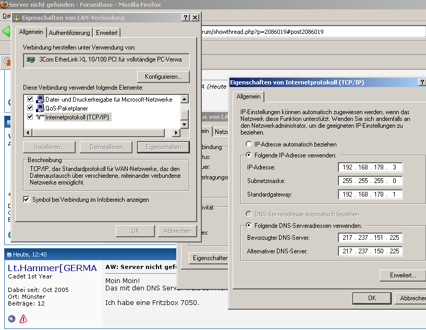Toggle Symbol bei Verbindung im Infobereich anzeigen
Viewport: 426px width, 330px height.
26,199
